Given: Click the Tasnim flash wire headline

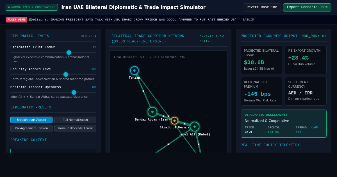Looking at the screenshot, I should coord(142,20).
